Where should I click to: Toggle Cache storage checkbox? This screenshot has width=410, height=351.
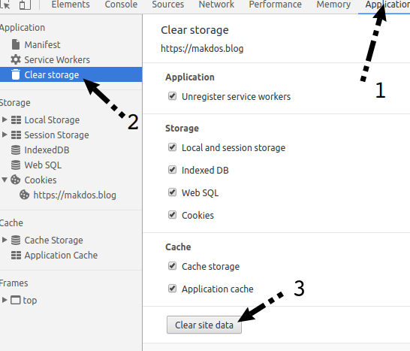click(x=172, y=266)
